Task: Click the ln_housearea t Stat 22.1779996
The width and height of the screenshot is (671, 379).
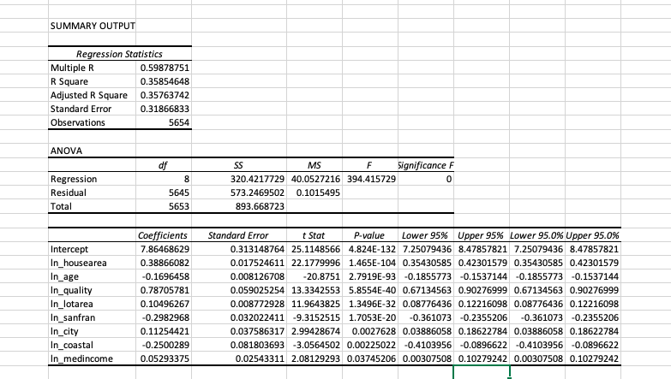Action: click(x=315, y=263)
